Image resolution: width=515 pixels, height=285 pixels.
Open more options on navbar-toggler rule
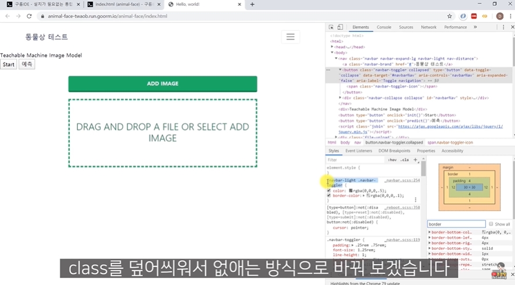point(416,200)
